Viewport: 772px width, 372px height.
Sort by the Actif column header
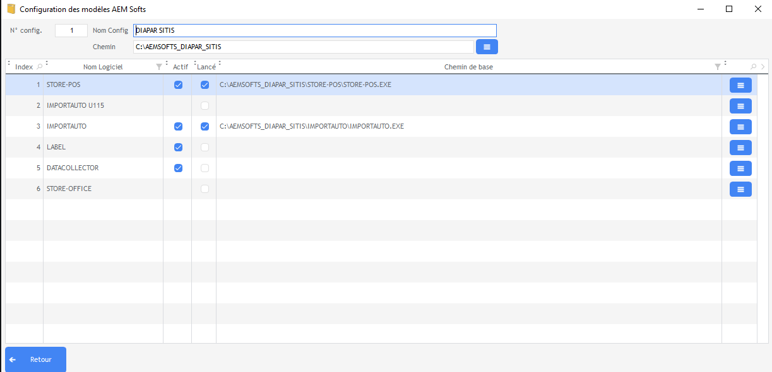coord(181,67)
